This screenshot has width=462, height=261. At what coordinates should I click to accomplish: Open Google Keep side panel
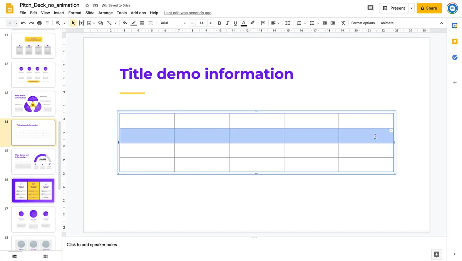[x=455, y=41]
